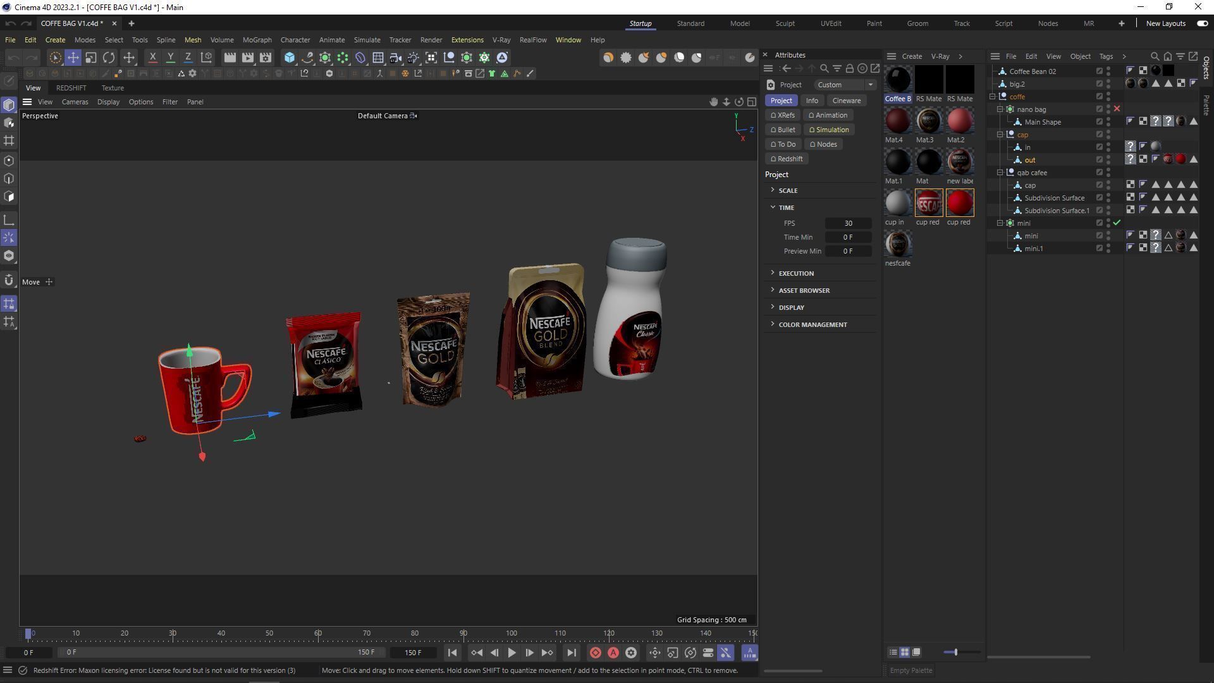Click back arrow in Attributes panel
This screenshot has height=683, width=1214.
[786, 68]
